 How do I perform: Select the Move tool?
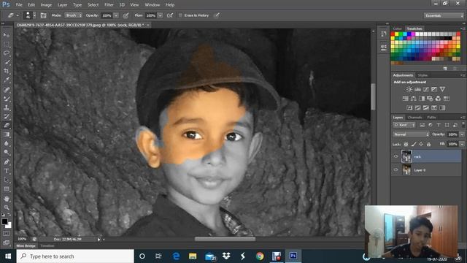7,35
